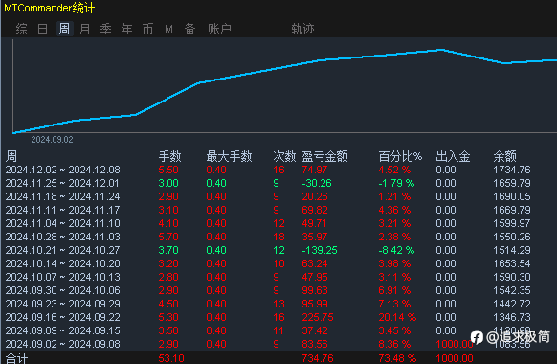The width and height of the screenshot is (557, 364).
Task: Switch to the 季 quarterly tab
Action: pyautogui.click(x=106, y=29)
